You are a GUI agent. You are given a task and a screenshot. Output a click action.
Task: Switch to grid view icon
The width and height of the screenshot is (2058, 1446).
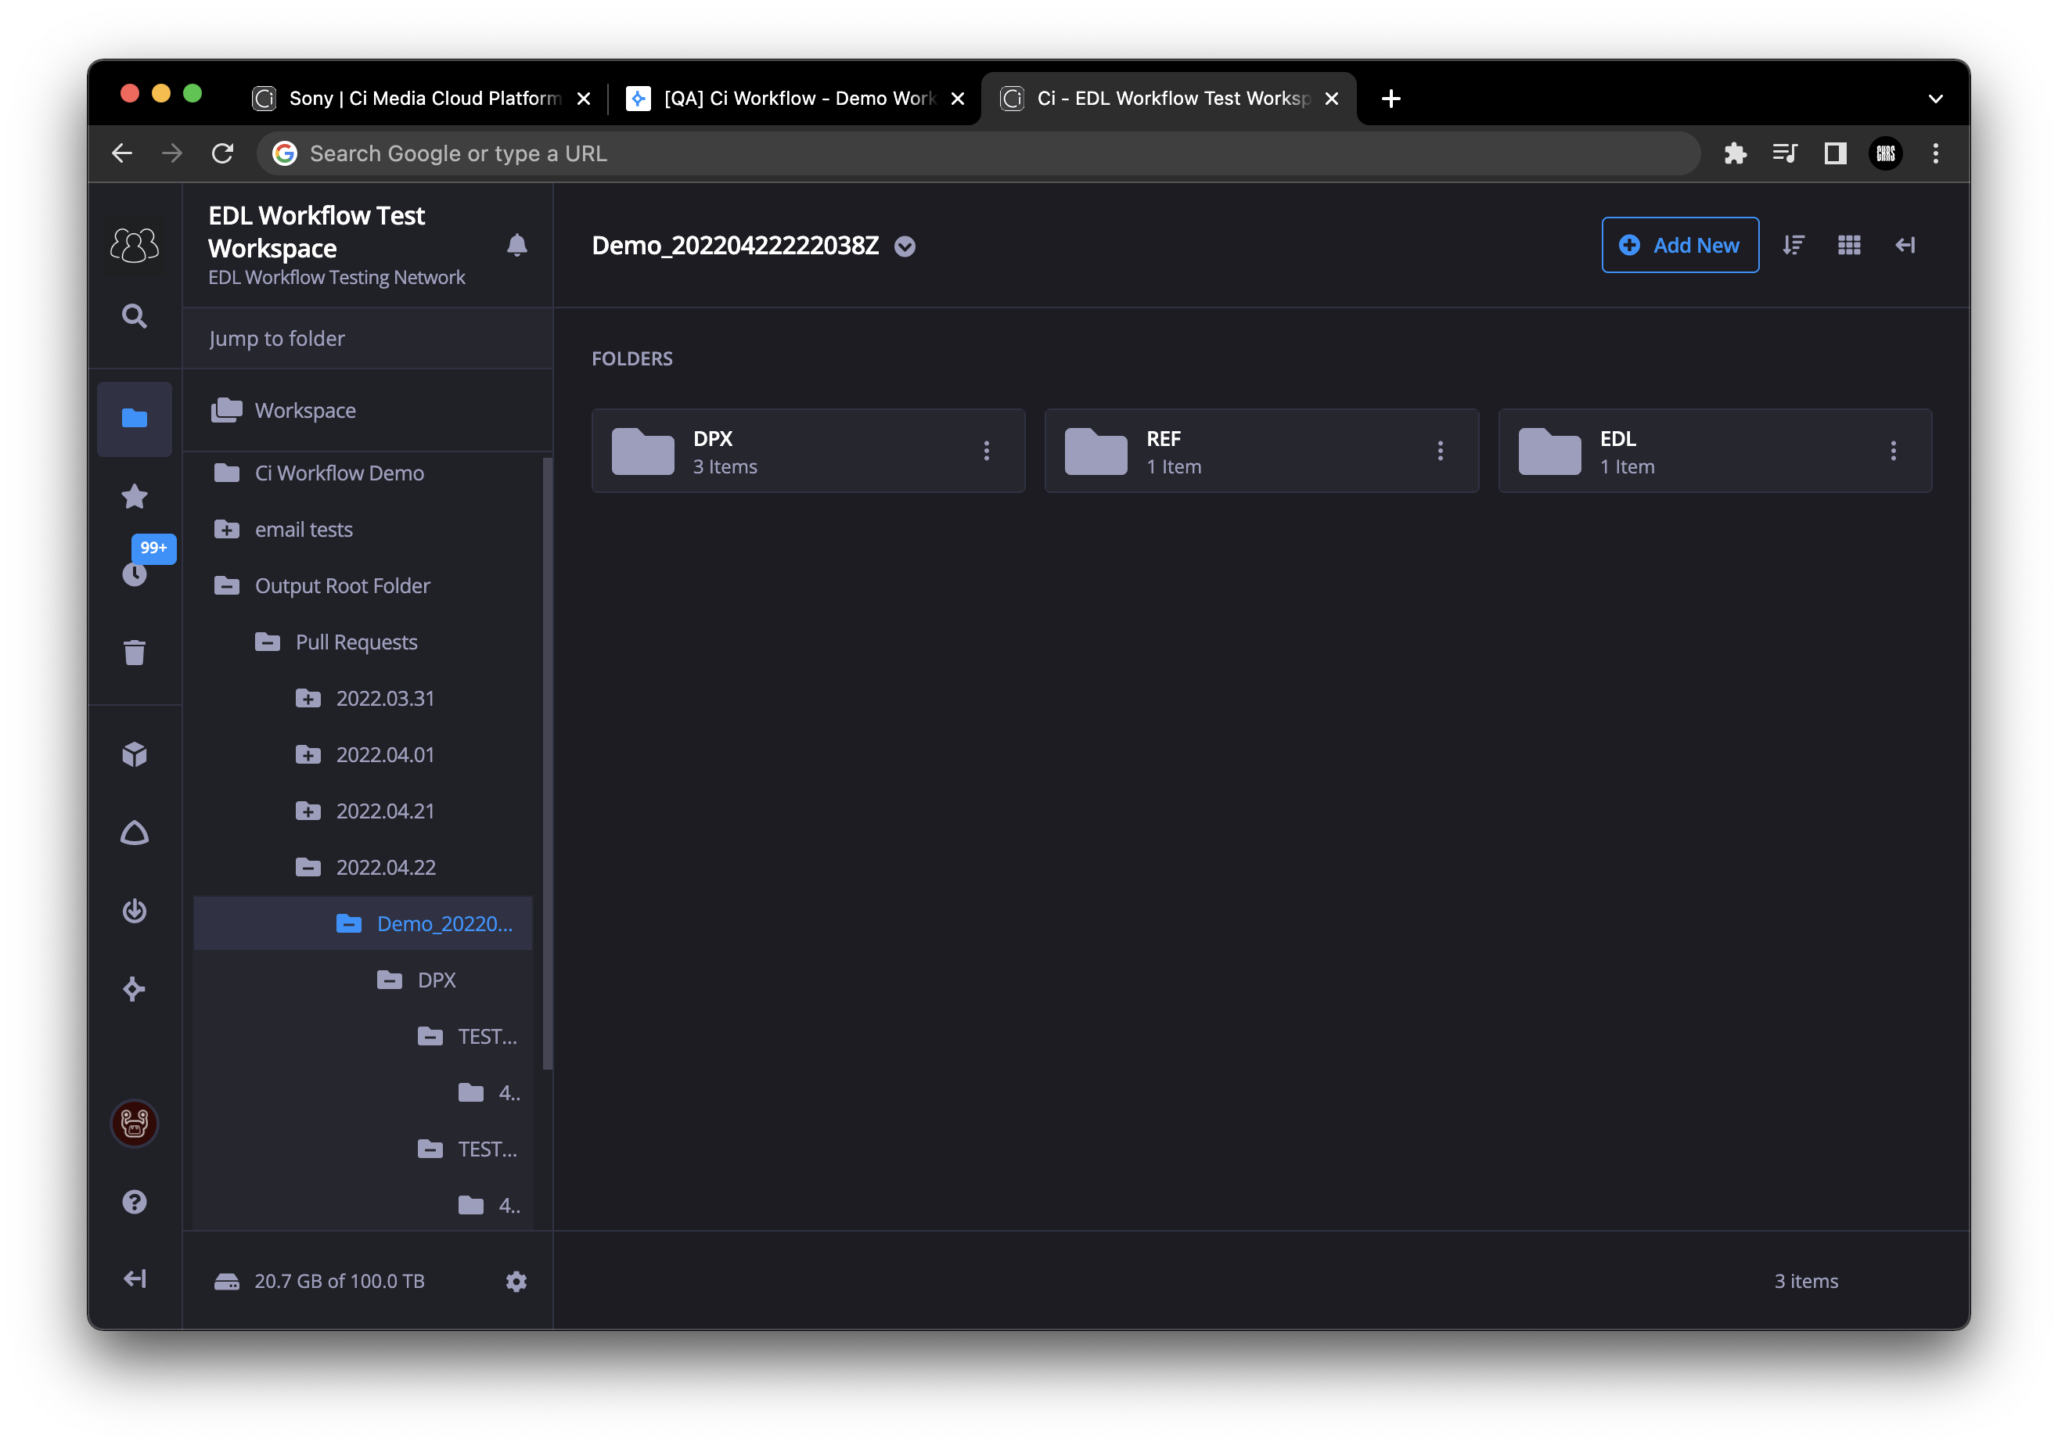pyautogui.click(x=1849, y=245)
